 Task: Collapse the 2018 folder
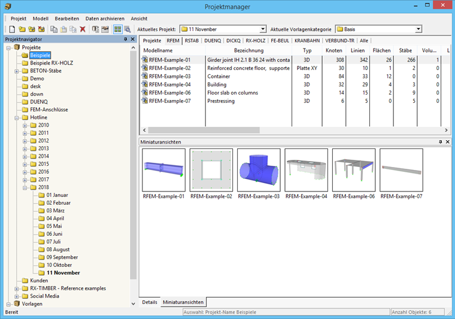(x=25, y=188)
